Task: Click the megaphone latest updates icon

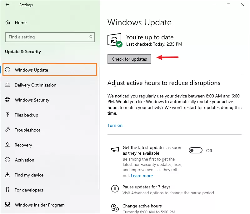Action: point(115,149)
